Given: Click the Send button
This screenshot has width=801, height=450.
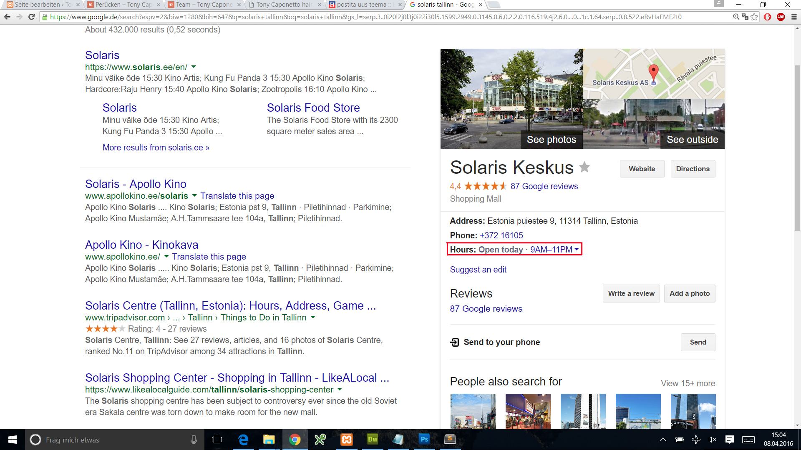Looking at the screenshot, I should coord(698,342).
